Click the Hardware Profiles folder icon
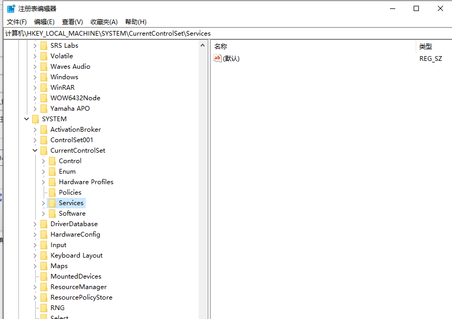 click(52, 182)
